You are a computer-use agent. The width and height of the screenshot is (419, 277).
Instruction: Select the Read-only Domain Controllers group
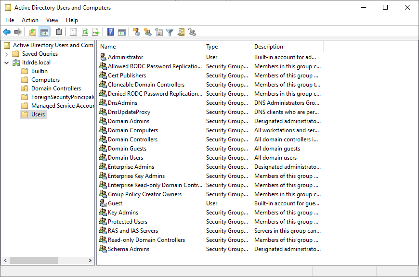click(146, 239)
